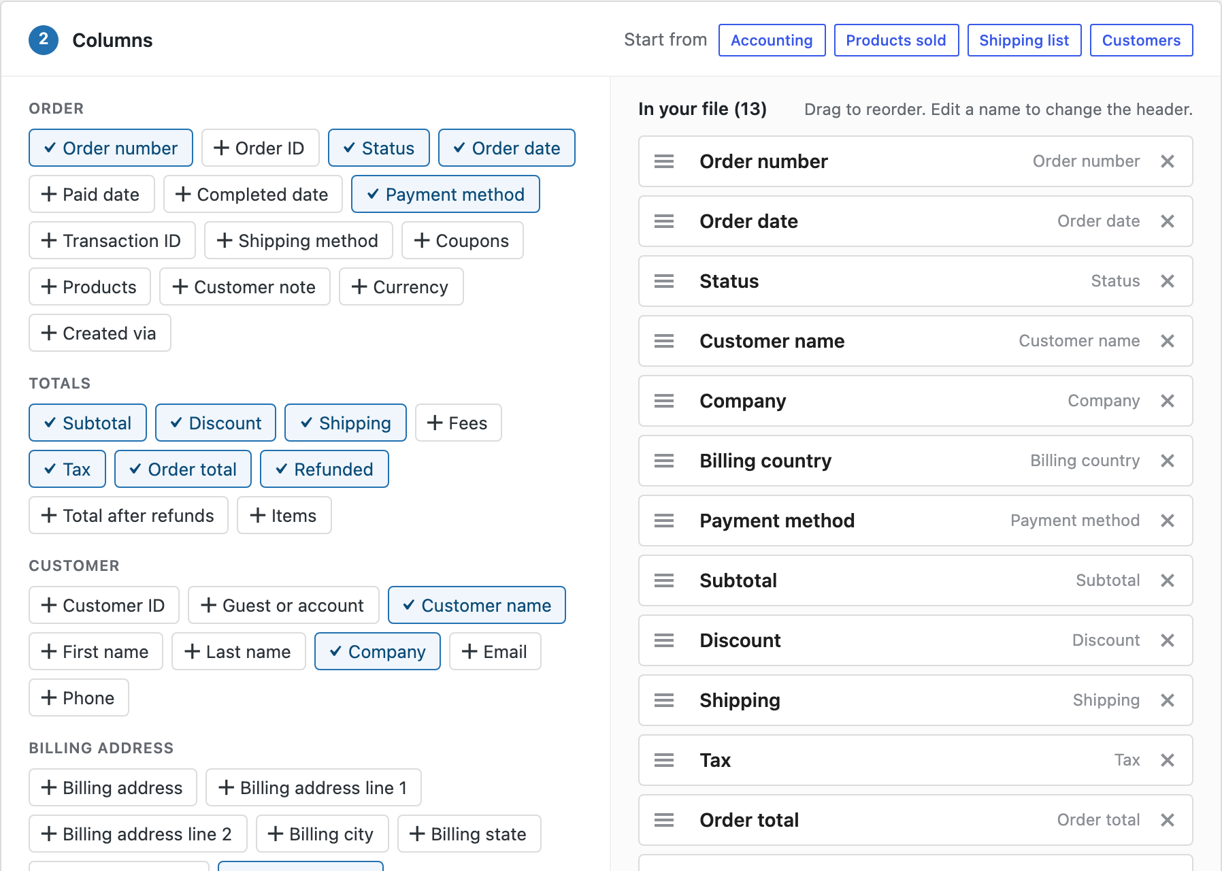Image resolution: width=1222 pixels, height=871 pixels.
Task: Add Transaction ID to the file
Action: (x=112, y=240)
